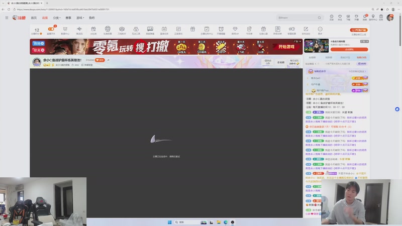Click the streamer avatar beside room title

37,62
